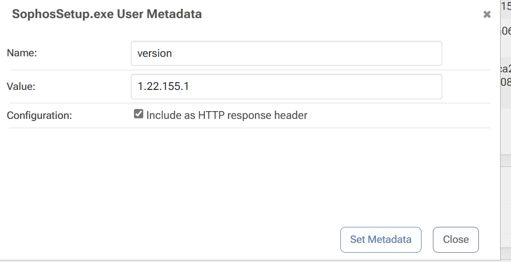
Task: Click the partial "06" text behind the dialog
Action: 505,31
